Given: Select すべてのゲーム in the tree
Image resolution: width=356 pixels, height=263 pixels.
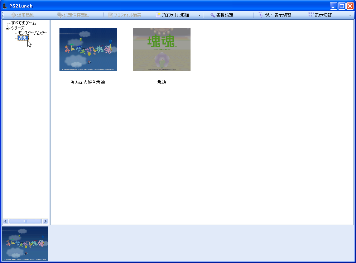Looking at the screenshot, I should pos(24,23).
